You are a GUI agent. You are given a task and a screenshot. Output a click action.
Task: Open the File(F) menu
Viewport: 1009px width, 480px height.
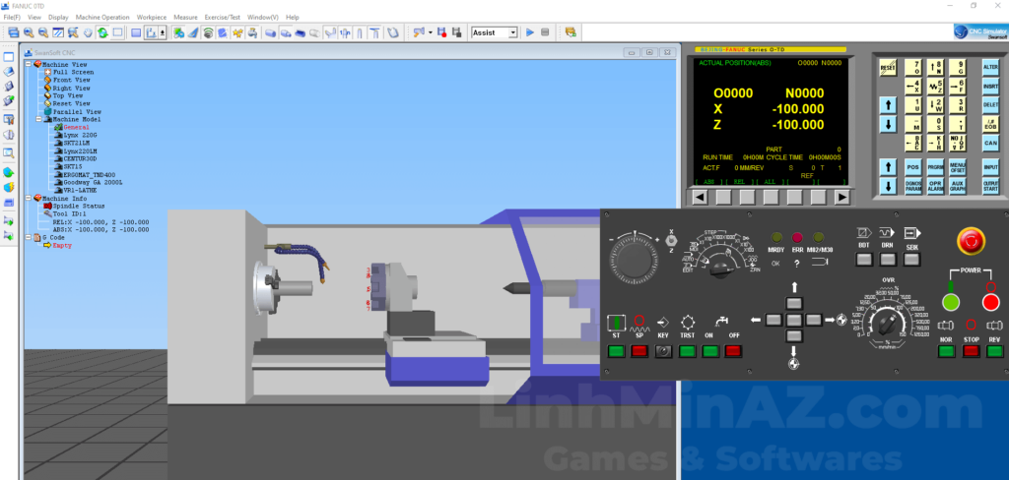(x=12, y=17)
